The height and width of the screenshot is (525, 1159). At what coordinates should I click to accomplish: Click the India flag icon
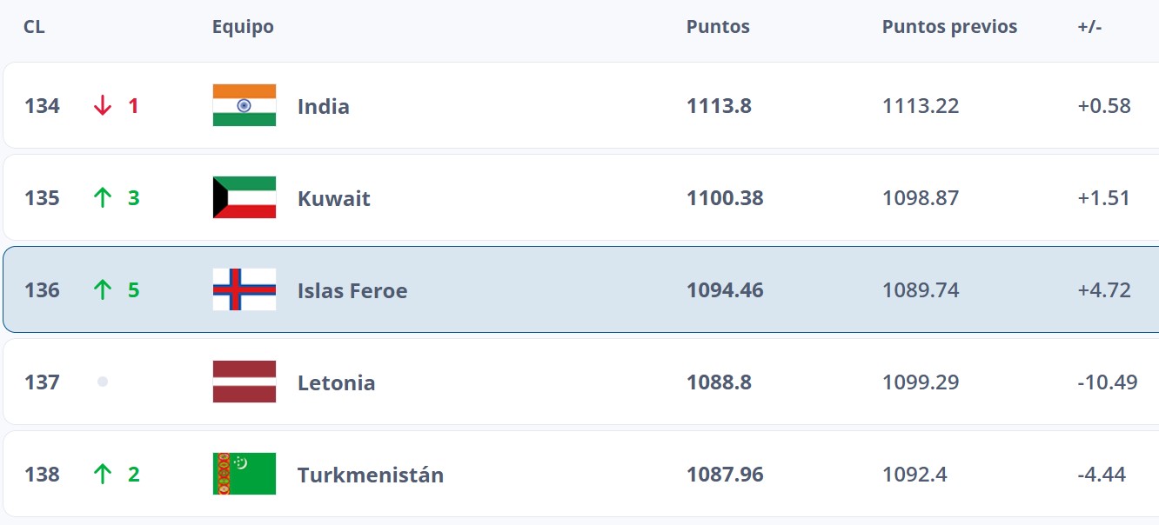click(x=245, y=105)
